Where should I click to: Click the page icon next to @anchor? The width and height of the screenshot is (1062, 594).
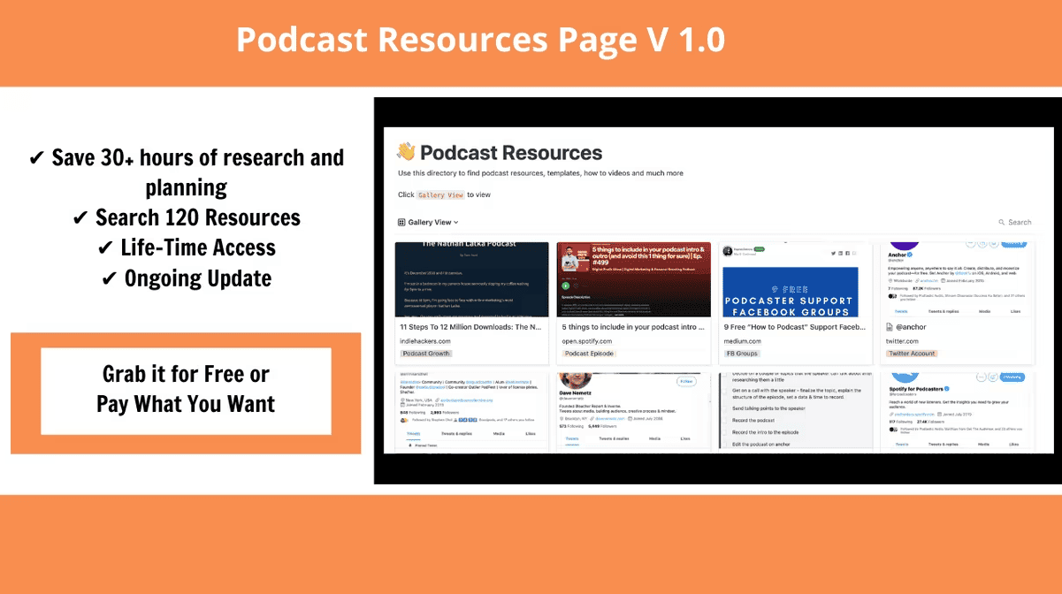[889, 326]
